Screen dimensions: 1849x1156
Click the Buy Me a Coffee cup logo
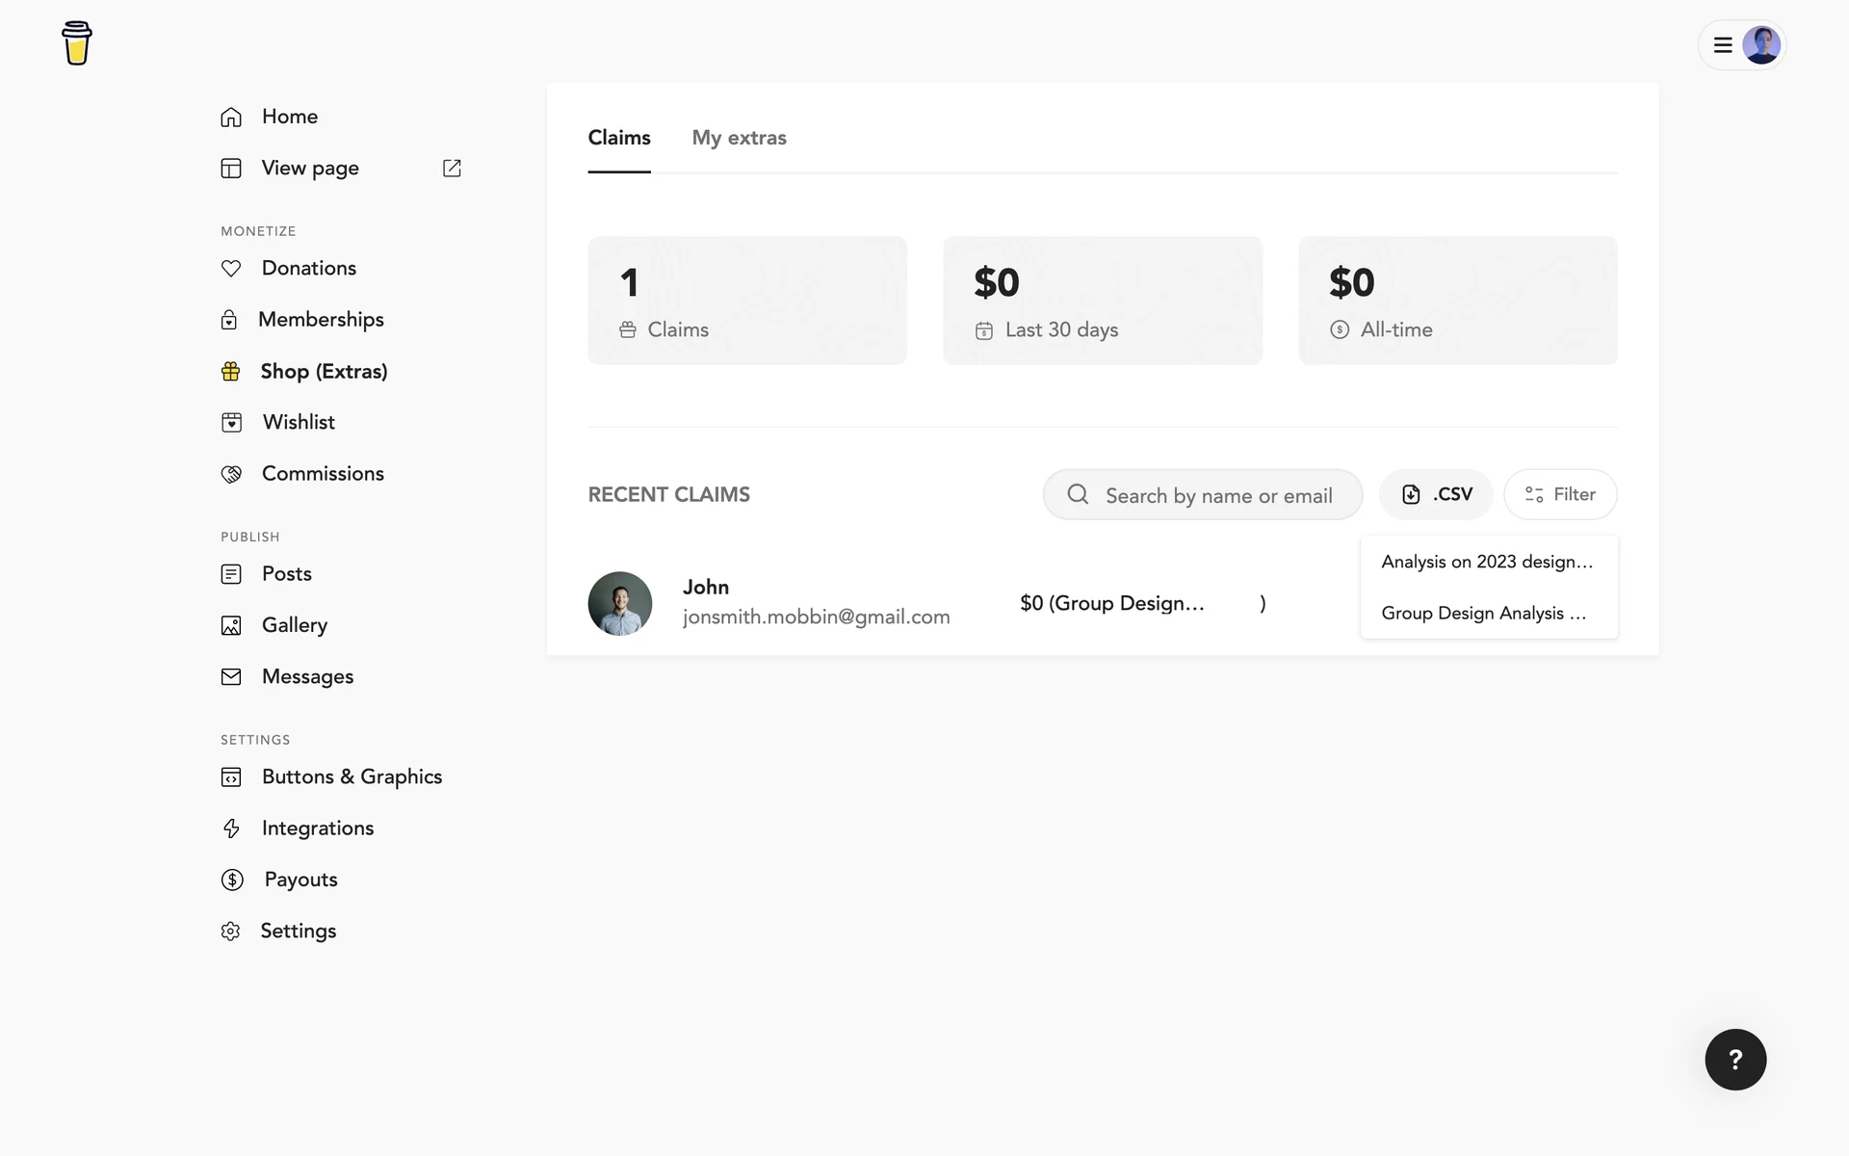click(x=76, y=43)
